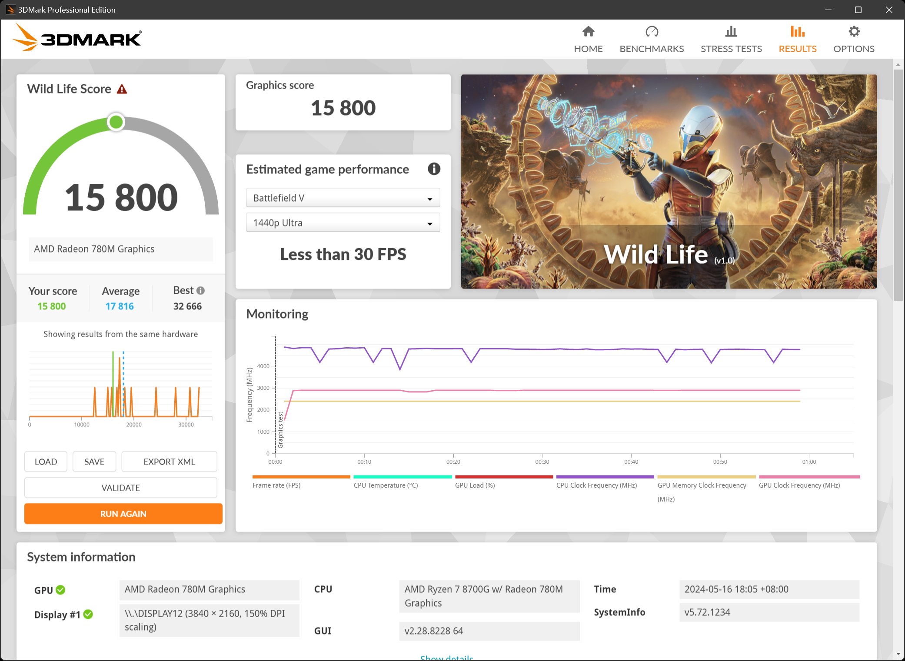Toggle the GPU Load (%) legend swatch
The width and height of the screenshot is (905, 661).
point(504,477)
